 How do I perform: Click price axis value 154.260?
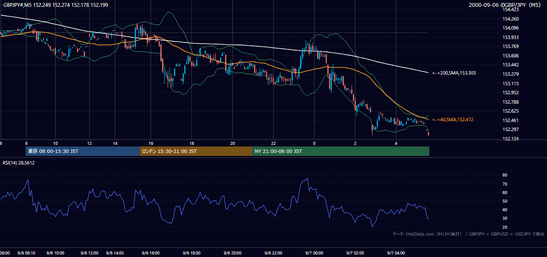(511, 19)
